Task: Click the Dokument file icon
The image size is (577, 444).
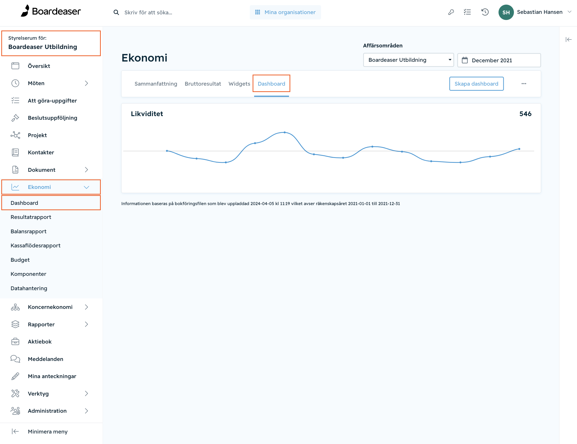Action: tap(15, 169)
